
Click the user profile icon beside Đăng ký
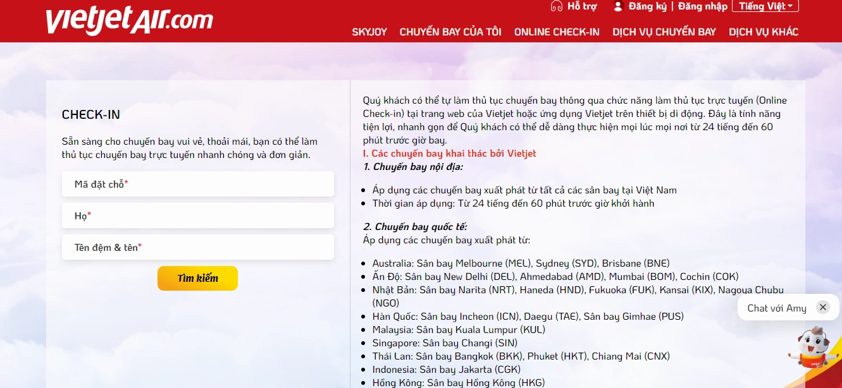coord(618,6)
